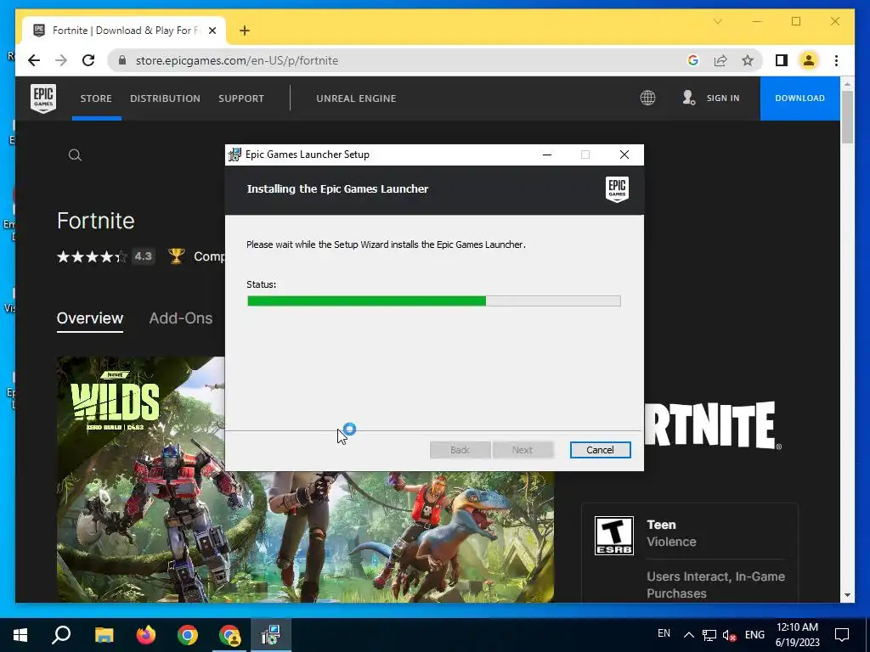Cancel the Epic Games Launcher setup

coord(600,450)
